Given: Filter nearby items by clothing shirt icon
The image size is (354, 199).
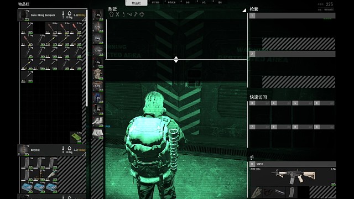Looking at the screenshot, I should click(111, 14).
